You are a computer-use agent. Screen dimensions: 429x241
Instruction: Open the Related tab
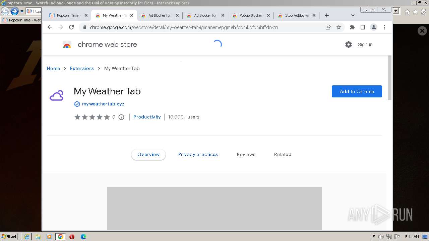283,154
